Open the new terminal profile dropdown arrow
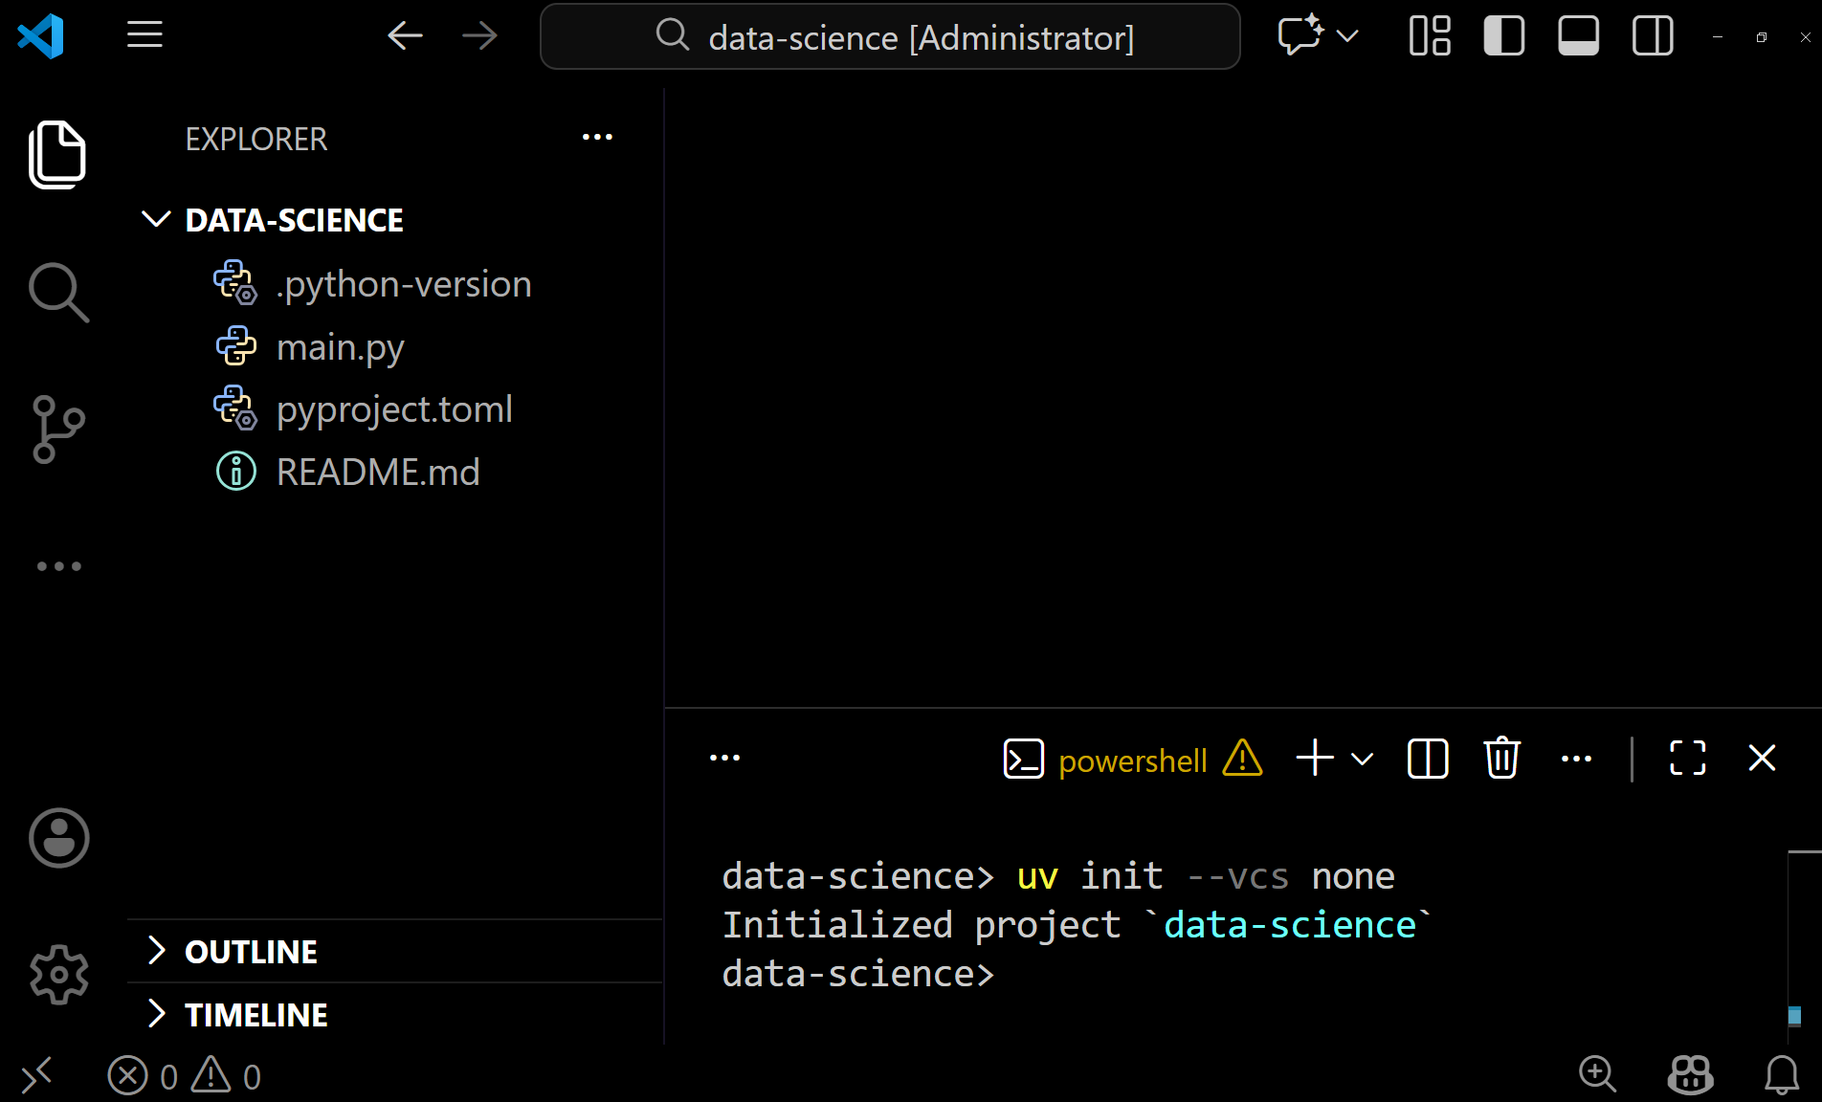 tap(1363, 760)
